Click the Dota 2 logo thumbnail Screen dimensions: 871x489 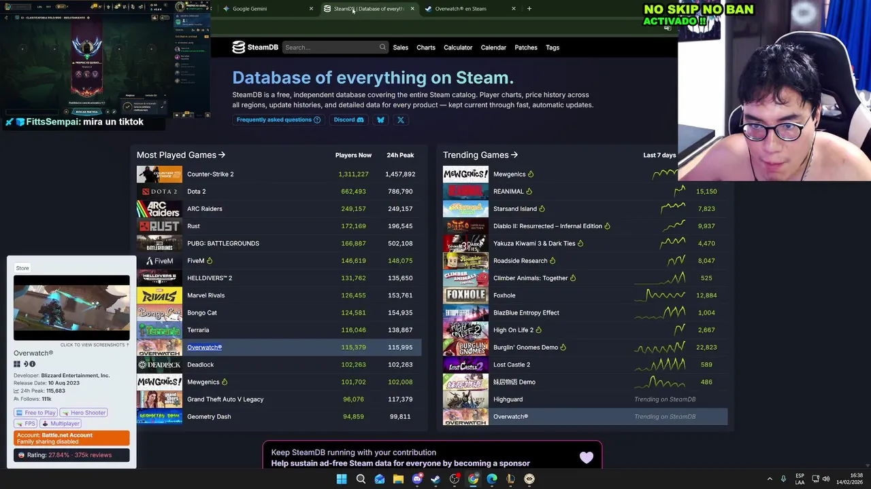coord(159,192)
